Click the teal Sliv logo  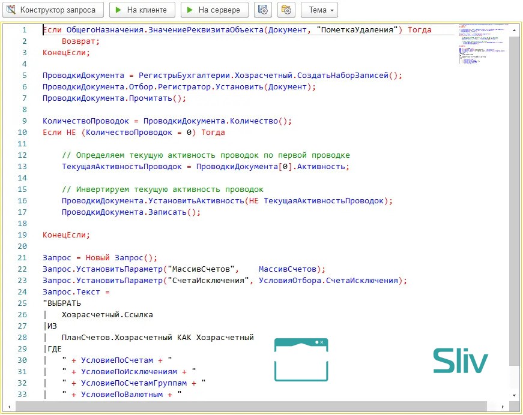(x=461, y=362)
